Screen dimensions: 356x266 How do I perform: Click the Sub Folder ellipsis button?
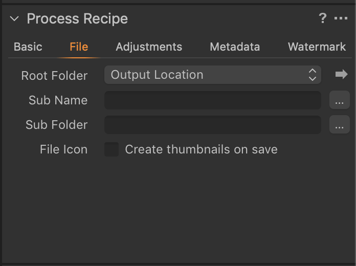(339, 125)
